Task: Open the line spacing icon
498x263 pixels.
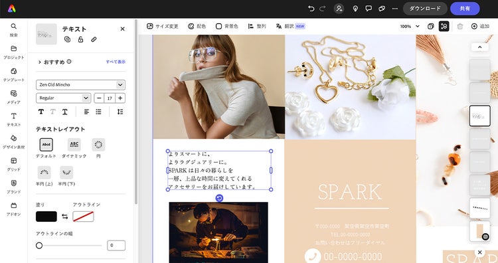Action: pyautogui.click(x=120, y=112)
